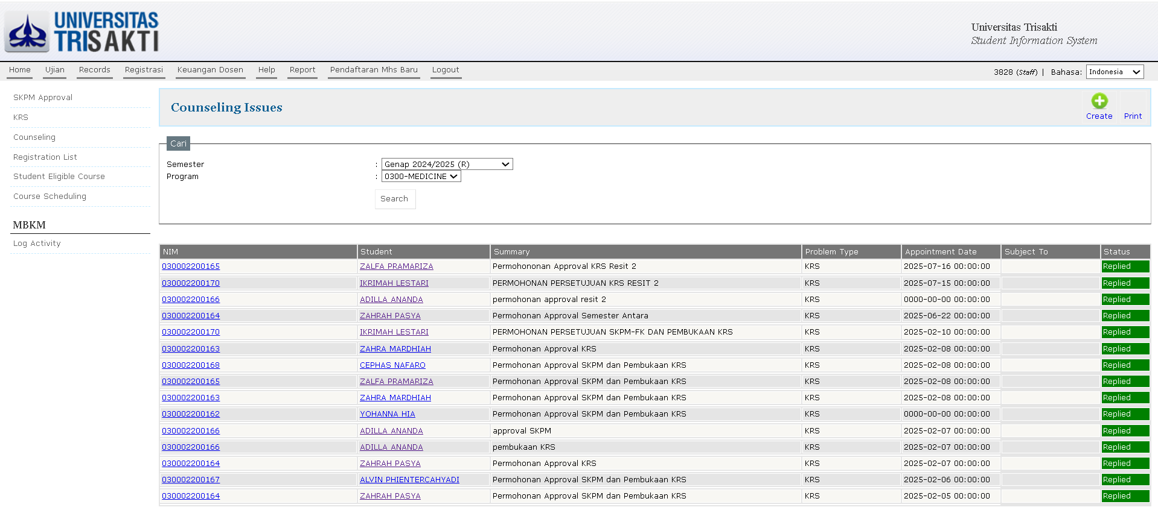This screenshot has width=1158, height=513.
Task: Open the Report menu
Action: click(302, 70)
